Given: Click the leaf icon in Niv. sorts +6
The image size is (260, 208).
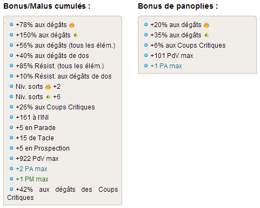Looking at the screenshot, I should click(x=48, y=97).
